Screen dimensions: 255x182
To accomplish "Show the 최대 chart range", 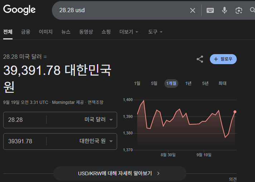I will 222,83.
